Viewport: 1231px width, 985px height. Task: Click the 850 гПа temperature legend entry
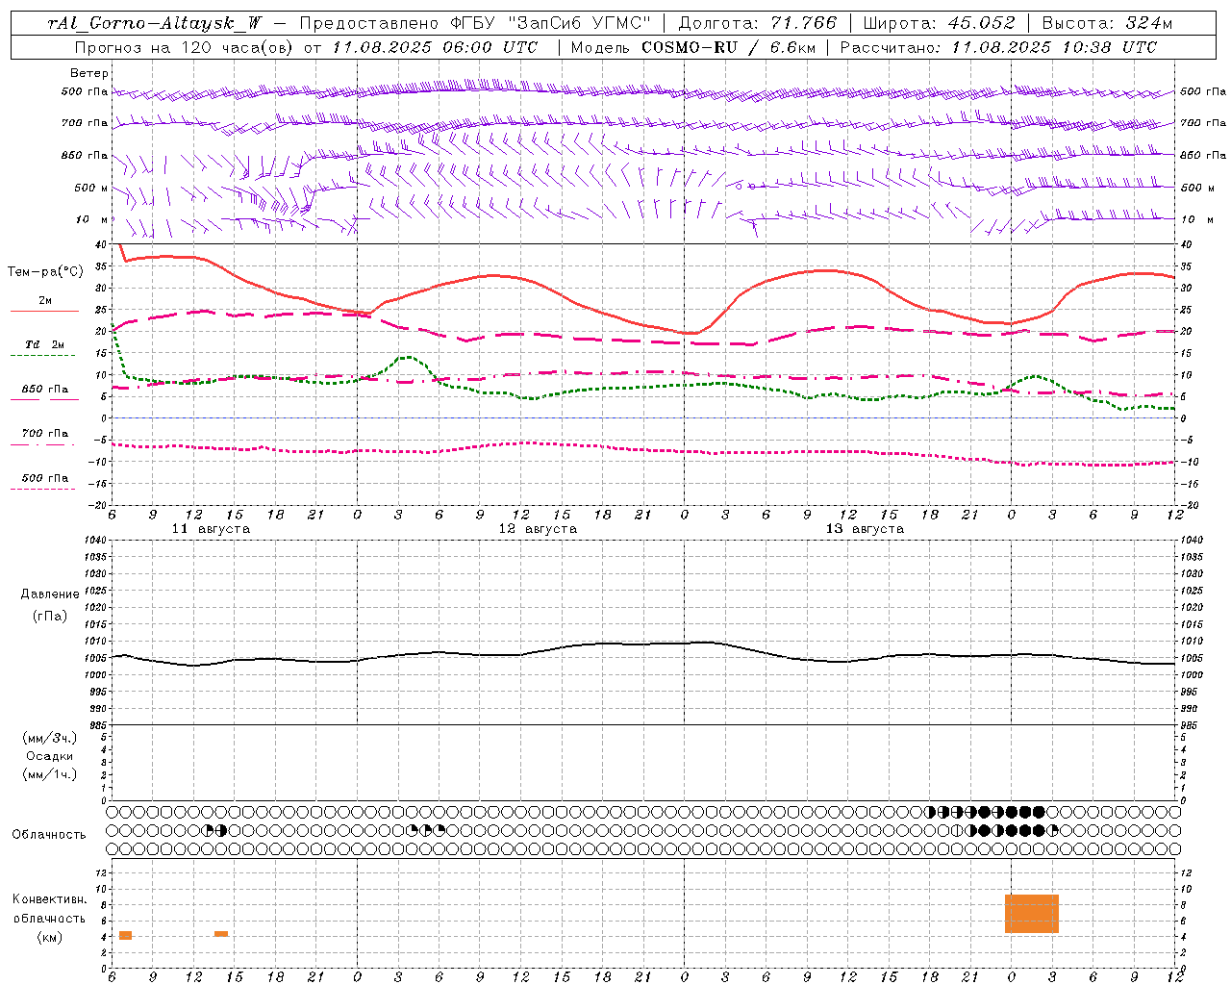pyautogui.click(x=45, y=390)
